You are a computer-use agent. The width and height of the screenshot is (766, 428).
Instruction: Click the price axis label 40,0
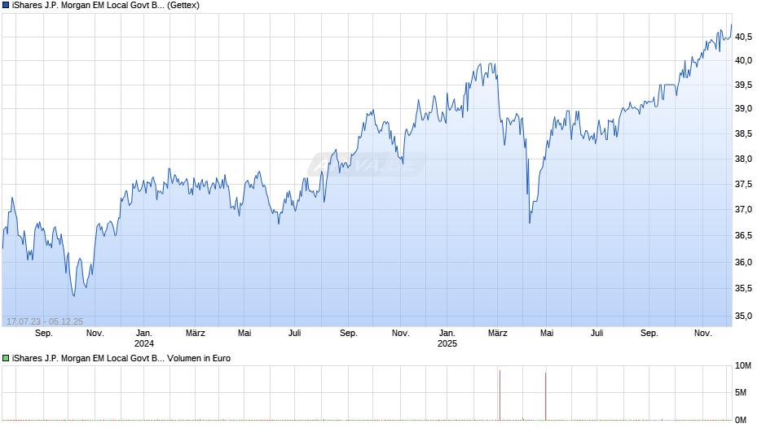(743, 61)
